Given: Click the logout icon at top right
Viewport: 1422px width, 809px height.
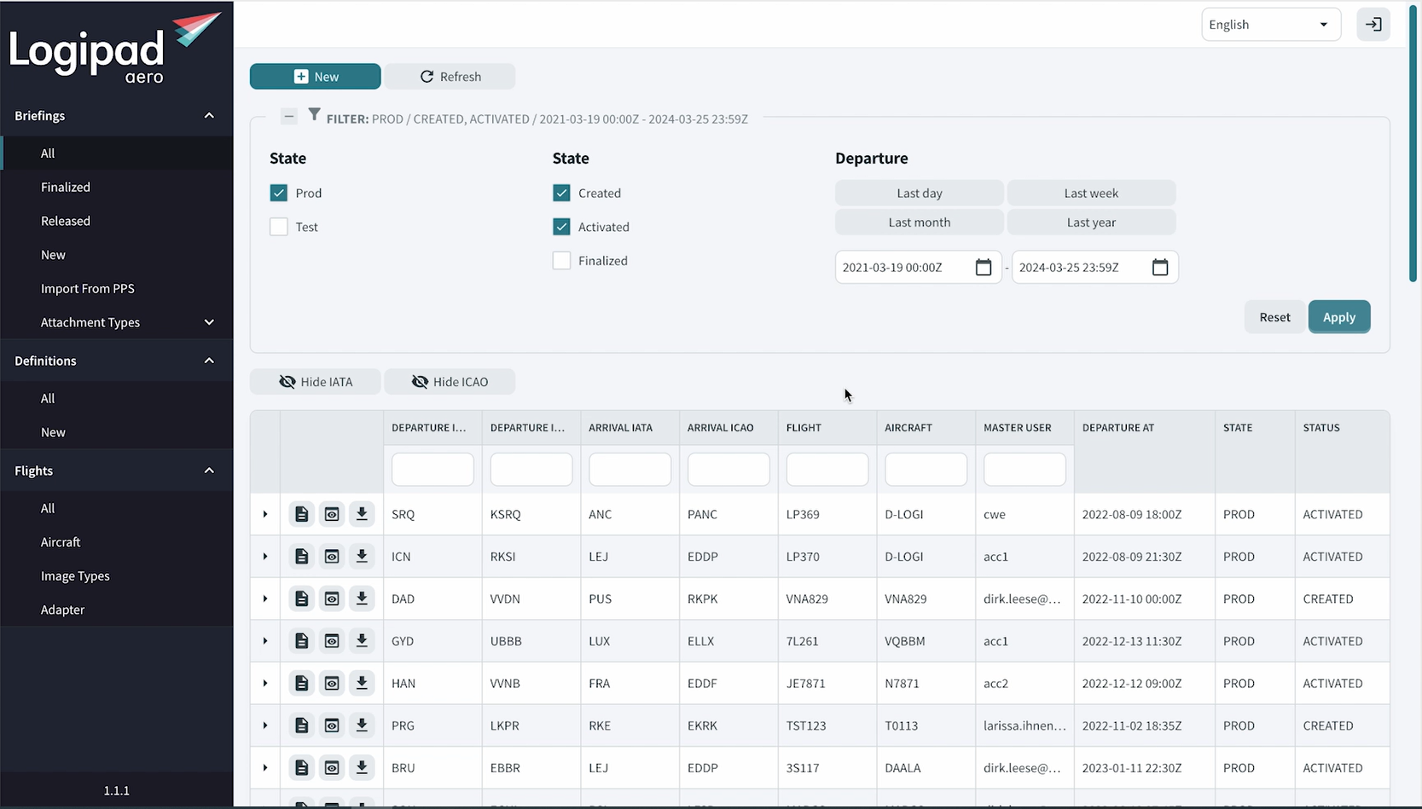Looking at the screenshot, I should click(1373, 25).
